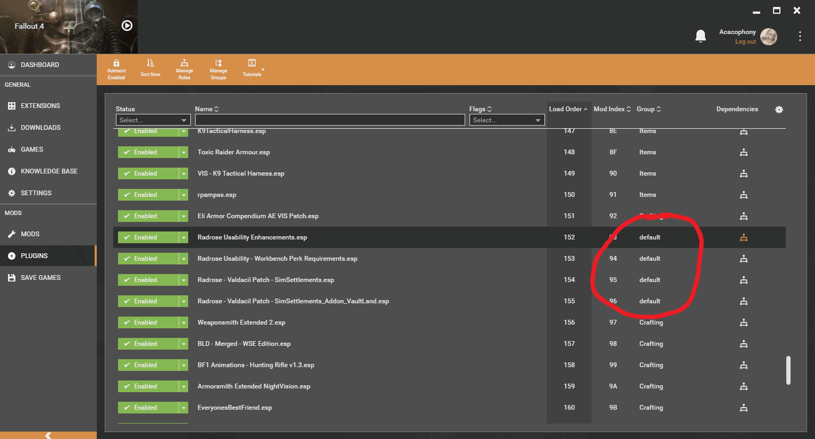
Task: Open status dropdown arrow for Toxic Raider Armour.esp
Action: 183,152
